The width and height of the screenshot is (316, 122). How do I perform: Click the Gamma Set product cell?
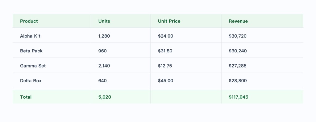[x=52, y=65]
